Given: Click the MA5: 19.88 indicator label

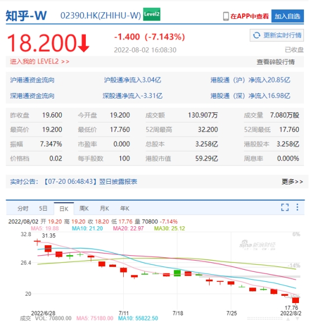Looking at the screenshot, I should coord(45,228).
